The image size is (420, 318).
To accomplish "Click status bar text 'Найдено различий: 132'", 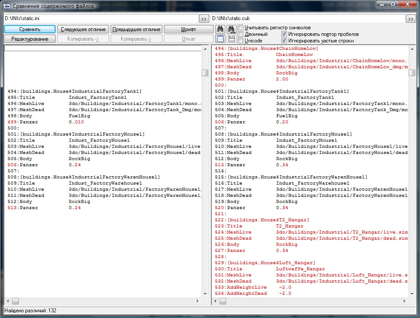I will pyautogui.click(x=30, y=311).
